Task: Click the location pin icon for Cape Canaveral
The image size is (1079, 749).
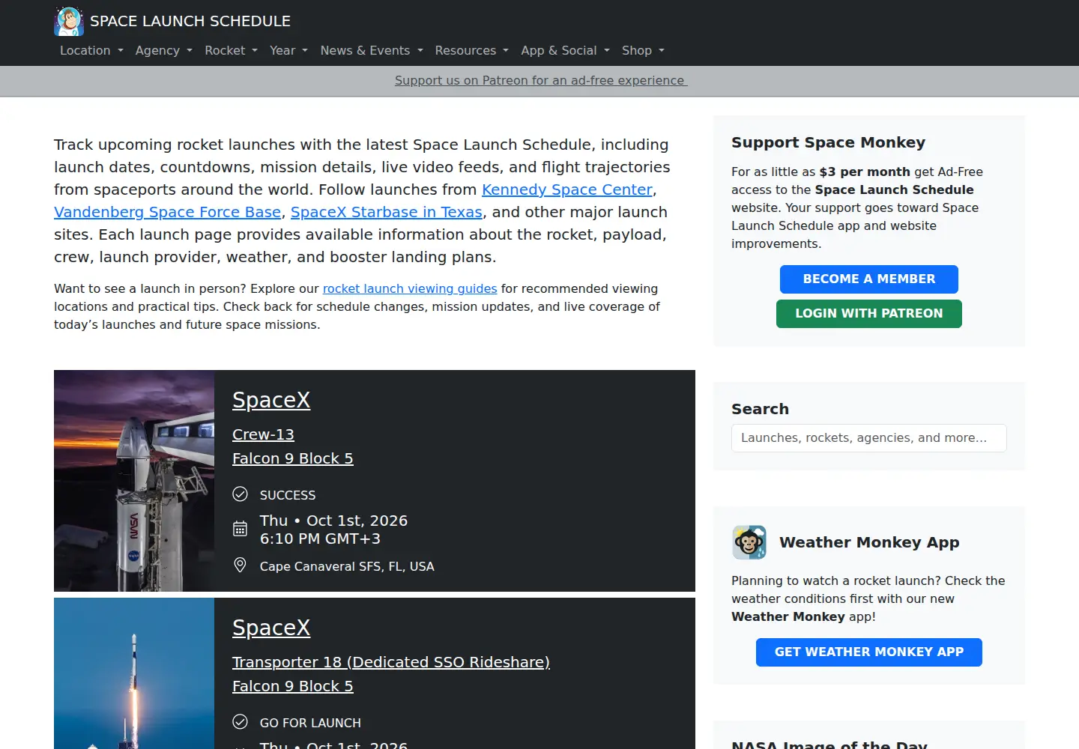Action: (240, 565)
